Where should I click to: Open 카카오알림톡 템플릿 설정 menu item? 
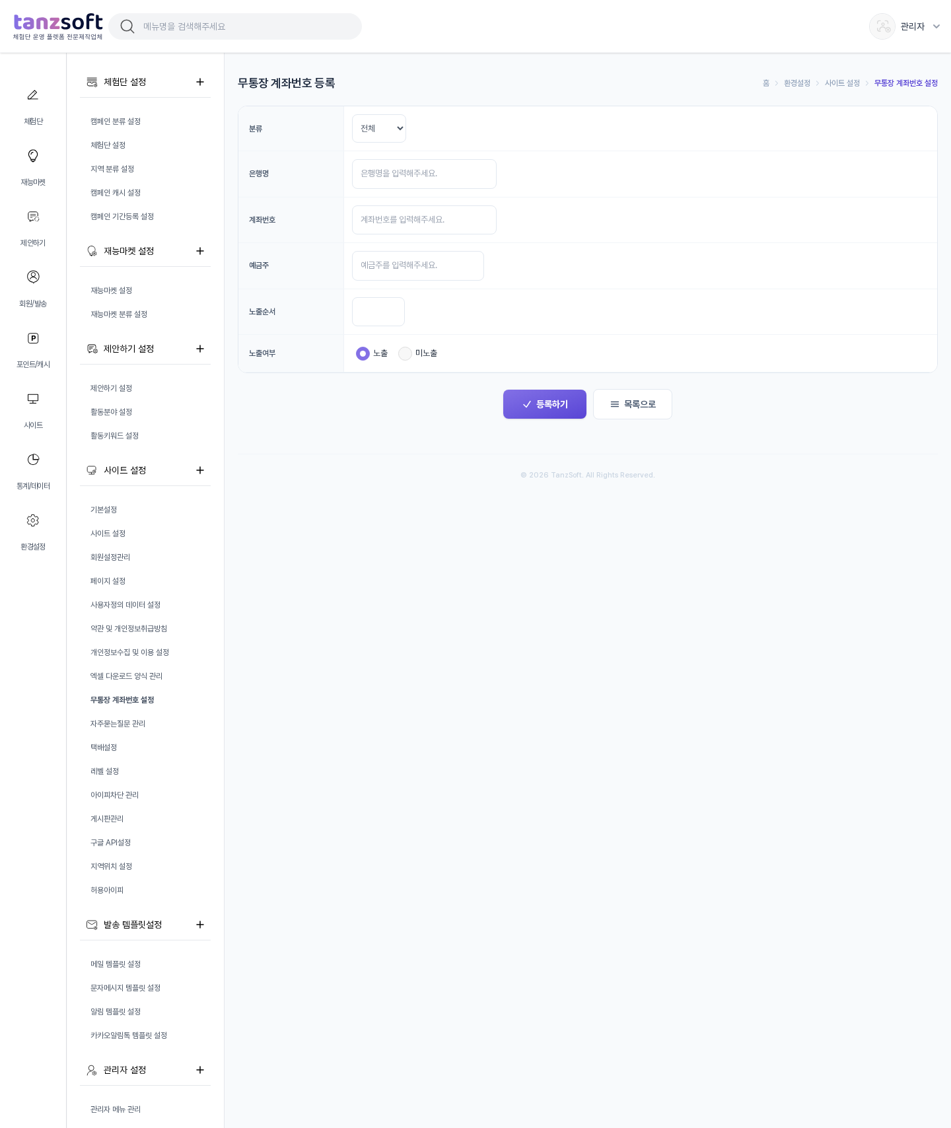(129, 1036)
